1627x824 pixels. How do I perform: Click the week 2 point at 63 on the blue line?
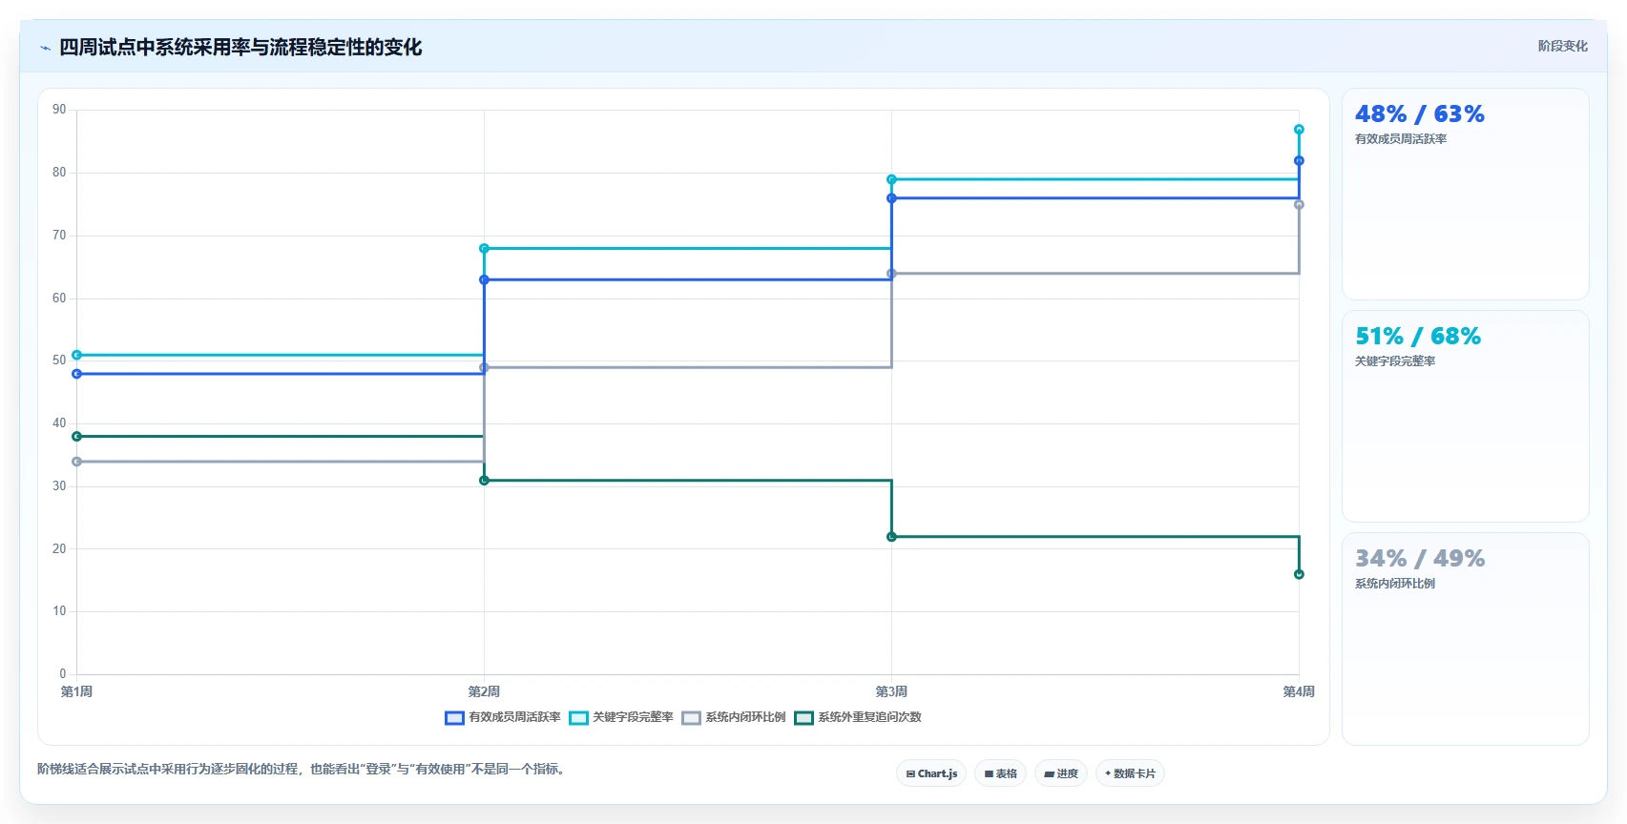(484, 279)
